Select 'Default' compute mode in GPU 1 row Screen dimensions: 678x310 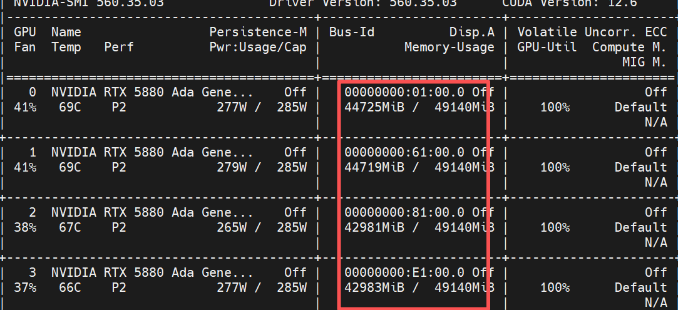coord(641,167)
